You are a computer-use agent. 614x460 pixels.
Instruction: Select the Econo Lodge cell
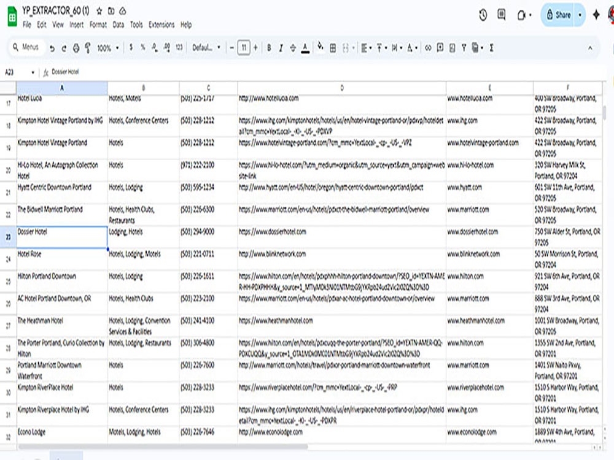click(x=62, y=435)
